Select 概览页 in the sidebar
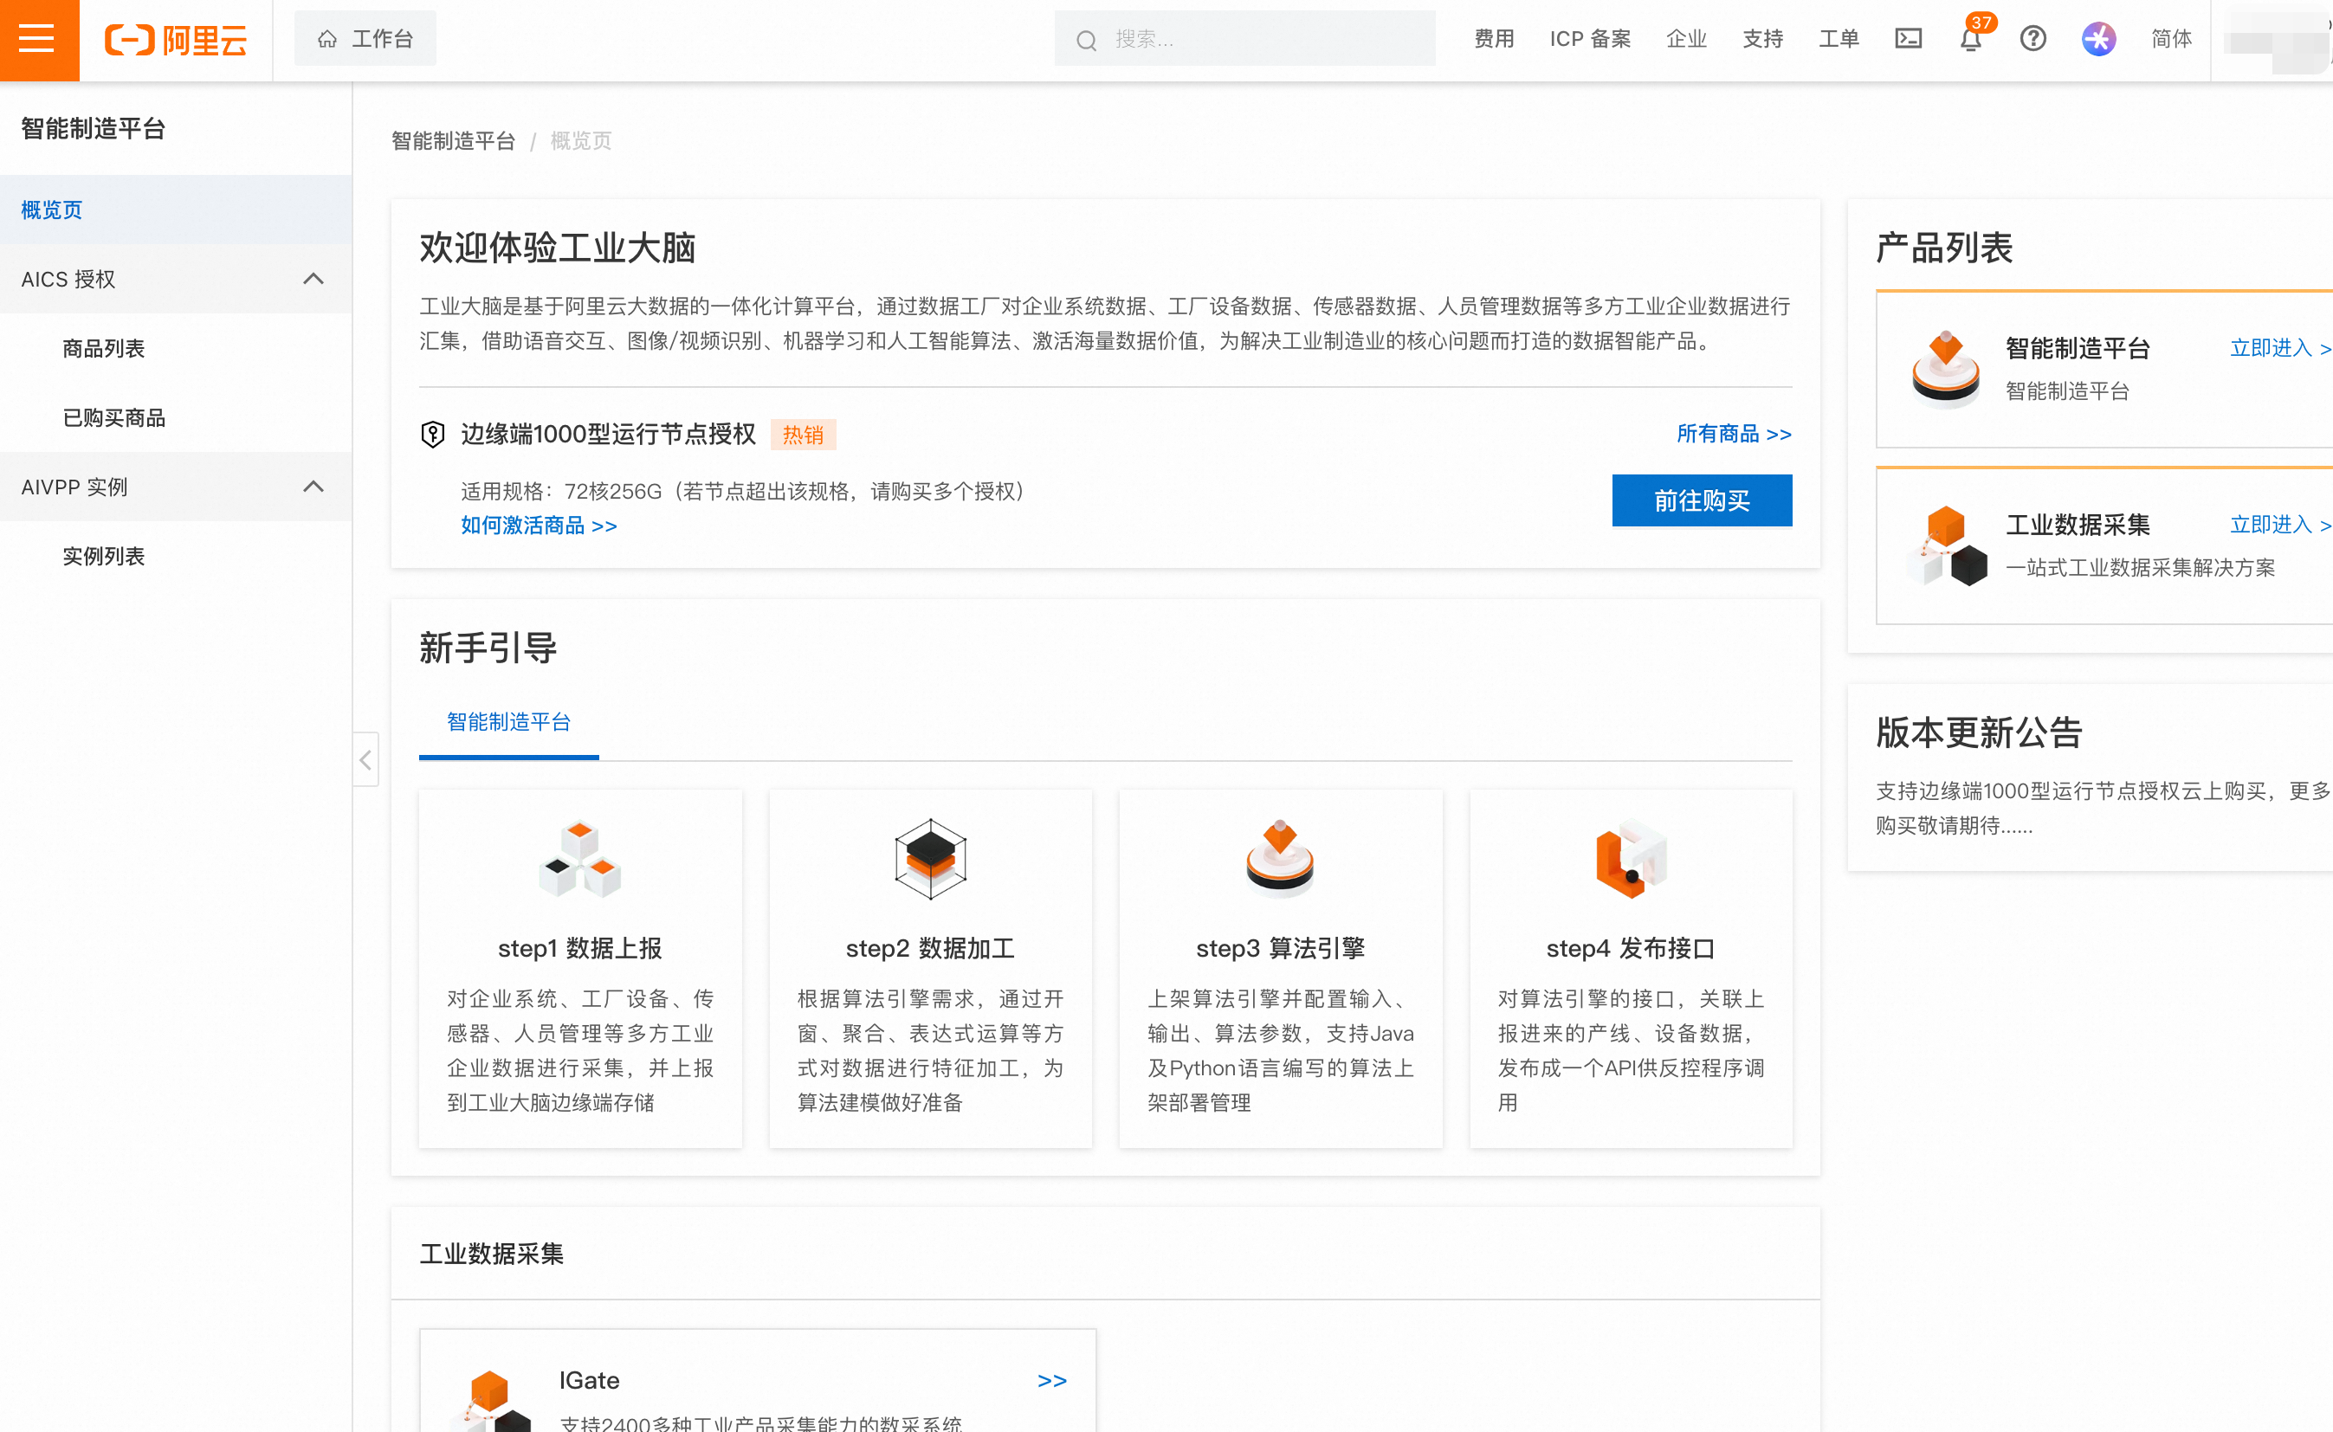Viewport: 2333px width, 1432px height. pos(176,210)
